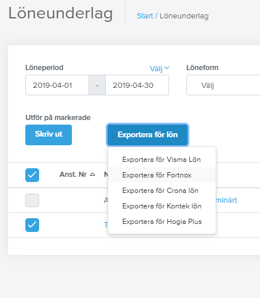Sort by Anst. Nr column header
The width and height of the screenshot is (260, 298).
pyautogui.click(x=73, y=175)
